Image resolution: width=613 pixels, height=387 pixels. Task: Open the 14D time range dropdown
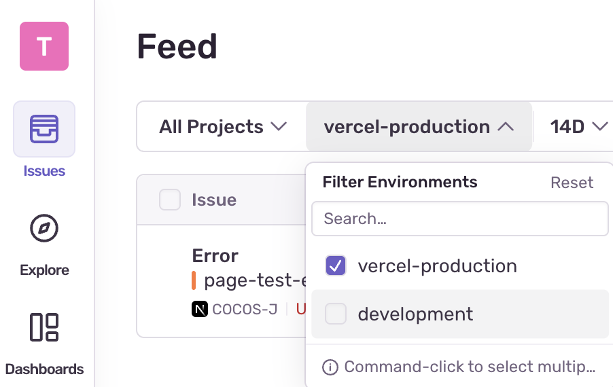click(x=578, y=127)
